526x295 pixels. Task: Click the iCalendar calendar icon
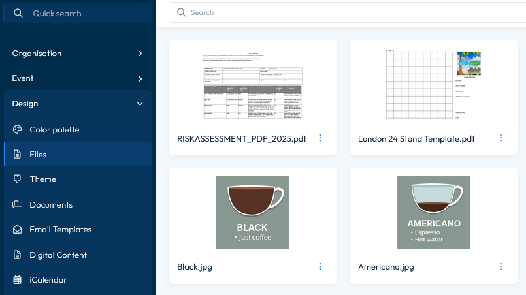click(17, 280)
